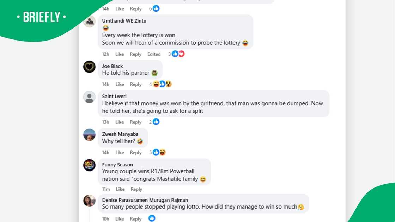
Task: View reactions on Zwesh Manyaba's comment
Action: (157, 152)
